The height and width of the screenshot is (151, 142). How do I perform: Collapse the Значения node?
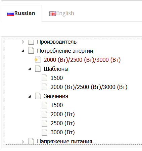tap(30, 96)
